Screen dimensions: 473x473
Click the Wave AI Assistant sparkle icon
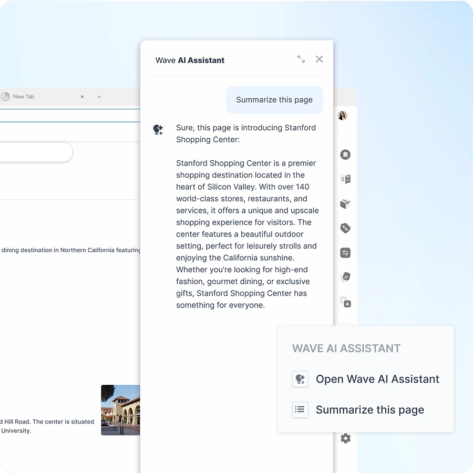pyautogui.click(x=158, y=129)
